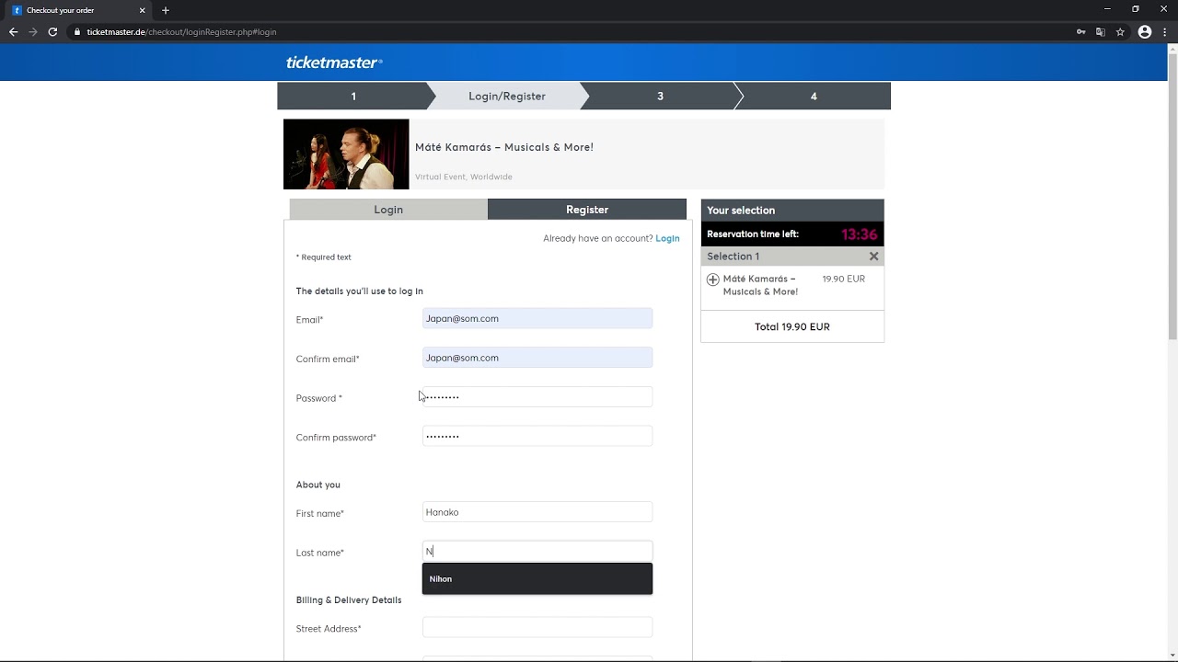
Task: Select the Checkout your order browser tab
Action: click(77, 10)
